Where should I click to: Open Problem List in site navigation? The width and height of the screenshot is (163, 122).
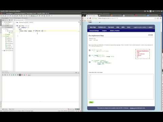tap(102, 27)
